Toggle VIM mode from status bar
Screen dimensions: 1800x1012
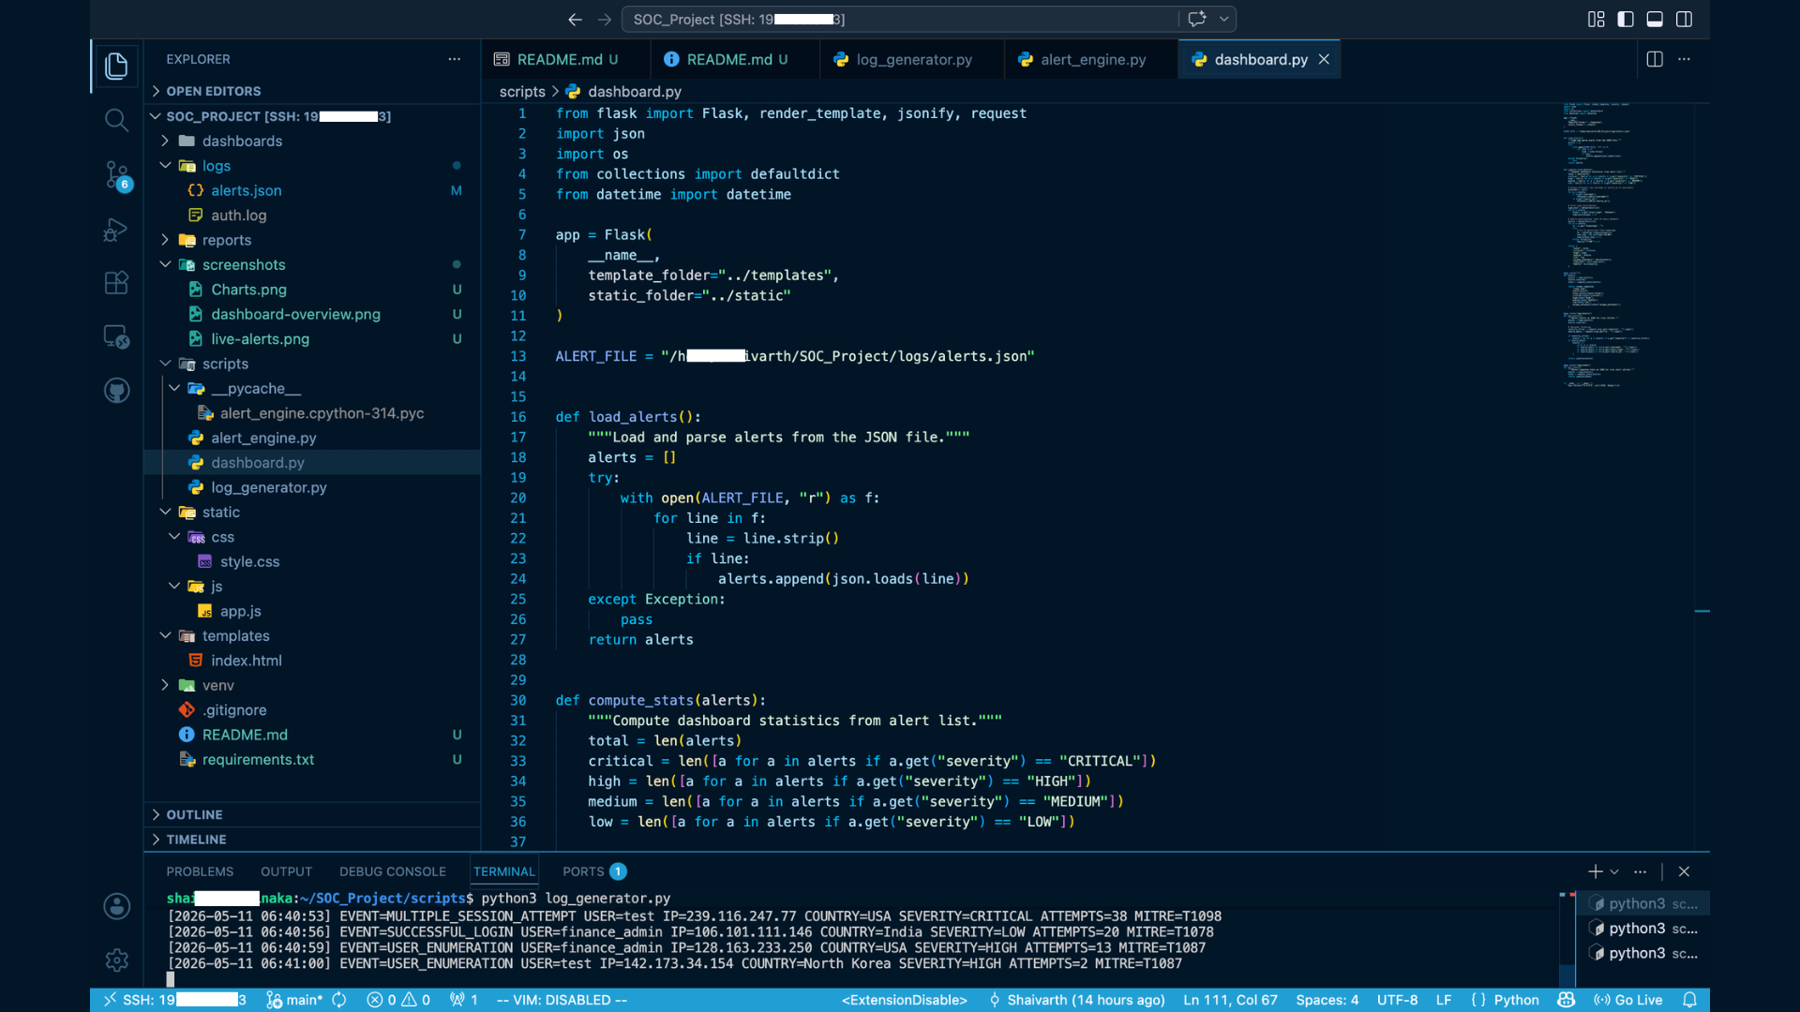tap(562, 1000)
